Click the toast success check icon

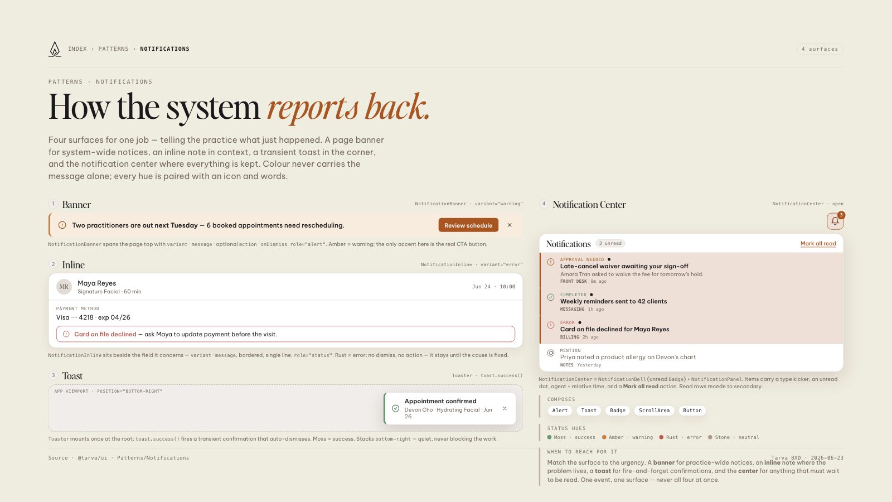point(395,408)
